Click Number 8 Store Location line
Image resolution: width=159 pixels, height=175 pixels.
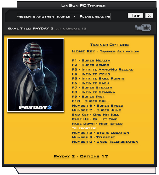[x=100, y=133]
